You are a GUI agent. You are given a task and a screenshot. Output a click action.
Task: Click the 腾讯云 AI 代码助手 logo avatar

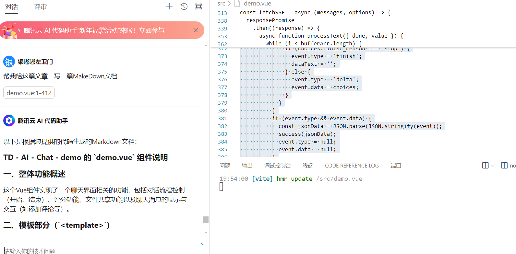pos(9,121)
